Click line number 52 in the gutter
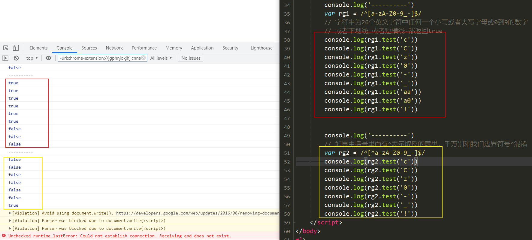532x240 pixels. pyautogui.click(x=287, y=162)
